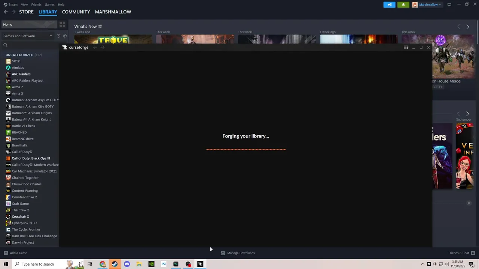Click the recent clock filter icon in sidebar
This screenshot has width=479, height=269.
coord(58,36)
